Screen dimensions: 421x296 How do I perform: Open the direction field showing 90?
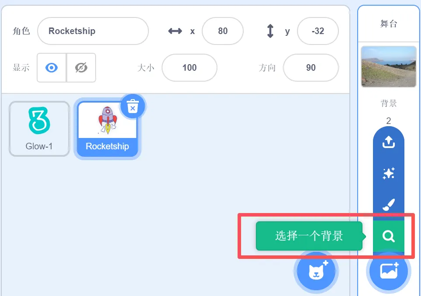[311, 68]
